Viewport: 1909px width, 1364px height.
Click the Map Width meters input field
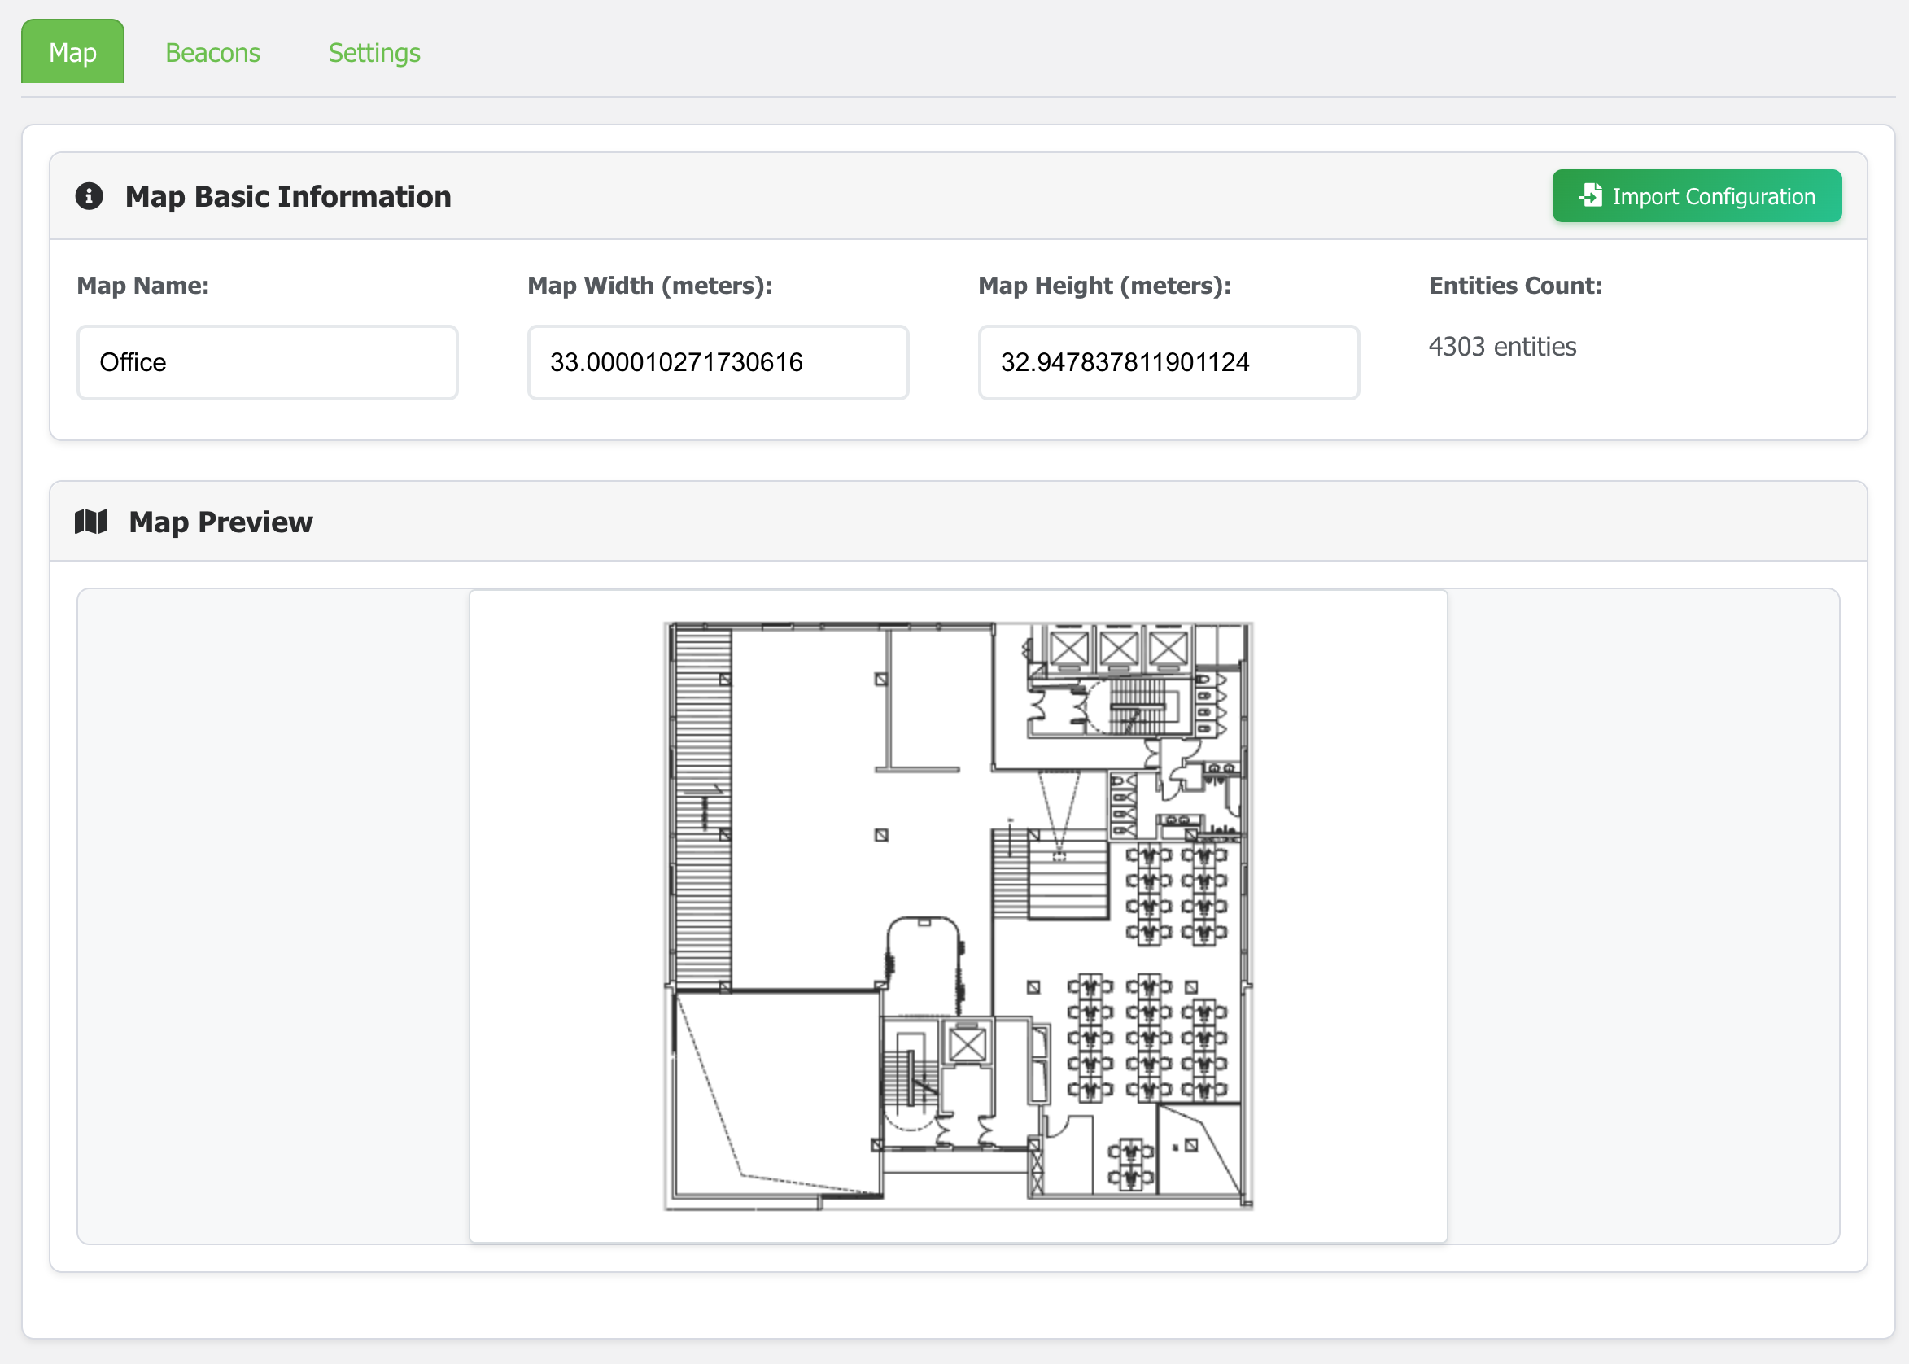(x=717, y=362)
